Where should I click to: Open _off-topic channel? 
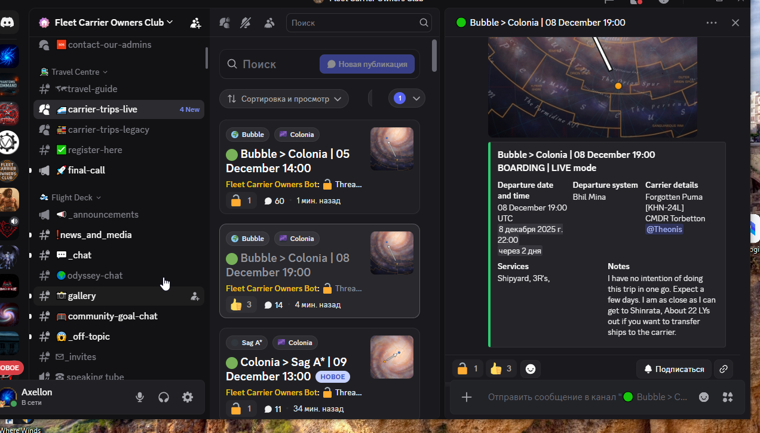point(119,337)
